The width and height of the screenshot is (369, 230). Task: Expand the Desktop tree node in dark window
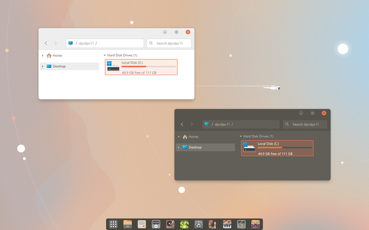179,147
